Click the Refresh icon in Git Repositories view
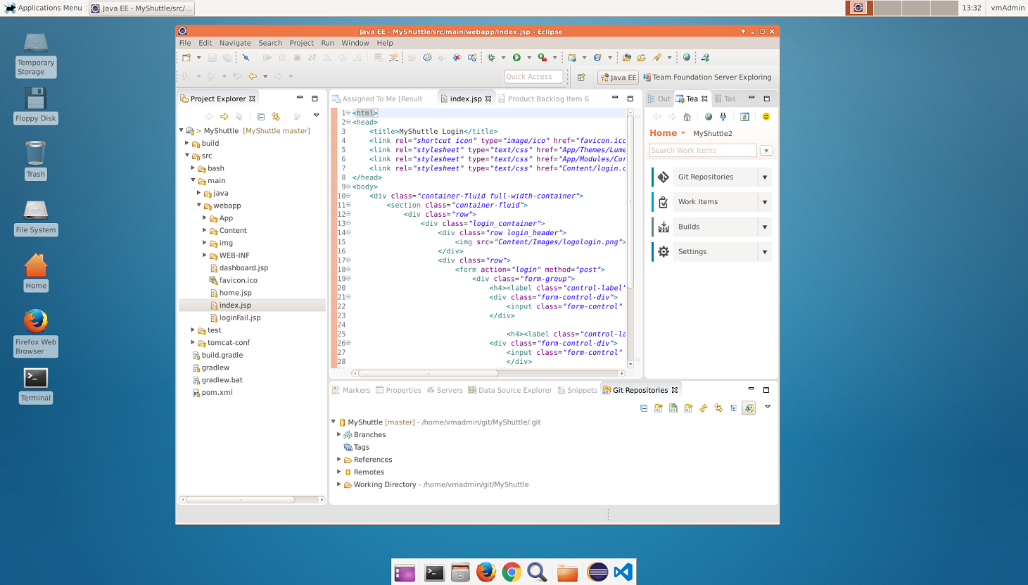1028x585 pixels. 703,408
